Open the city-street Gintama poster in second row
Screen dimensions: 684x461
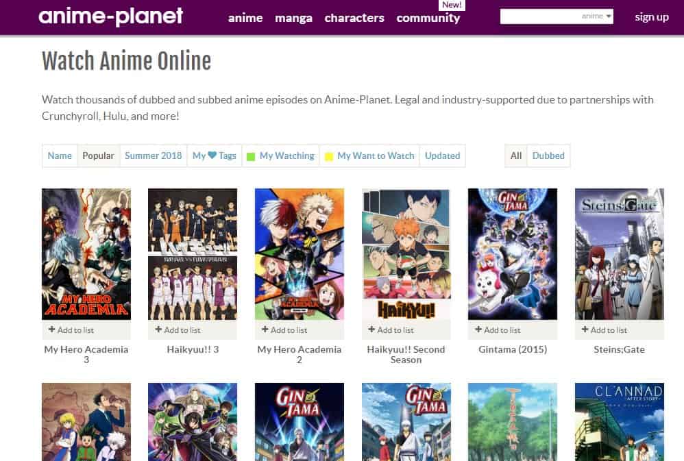pyautogui.click(x=406, y=422)
